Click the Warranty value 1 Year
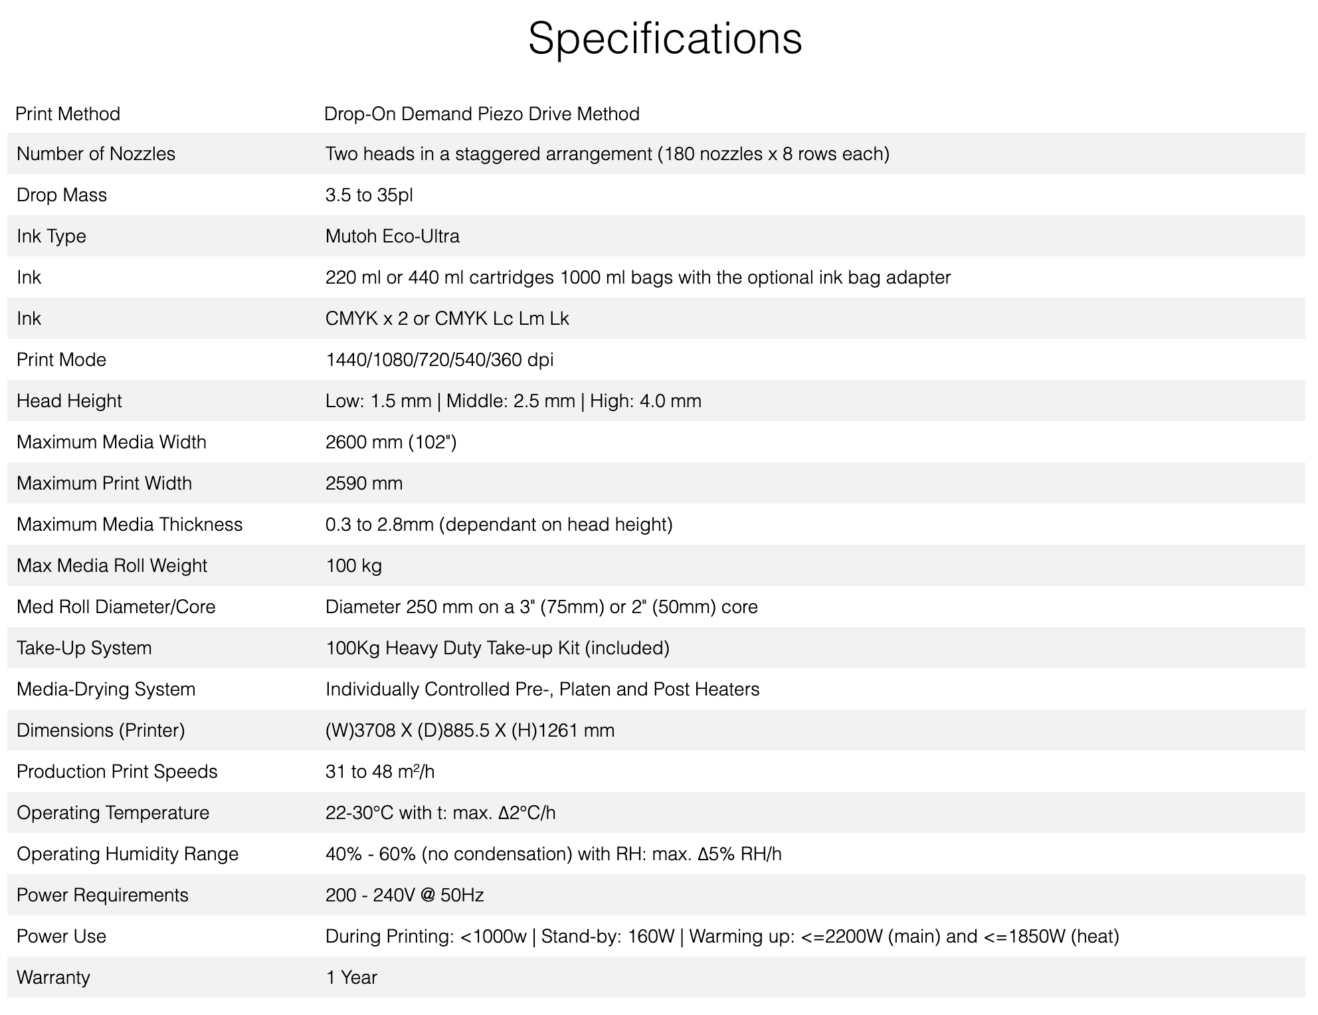The height and width of the screenshot is (1015, 1318). (351, 978)
